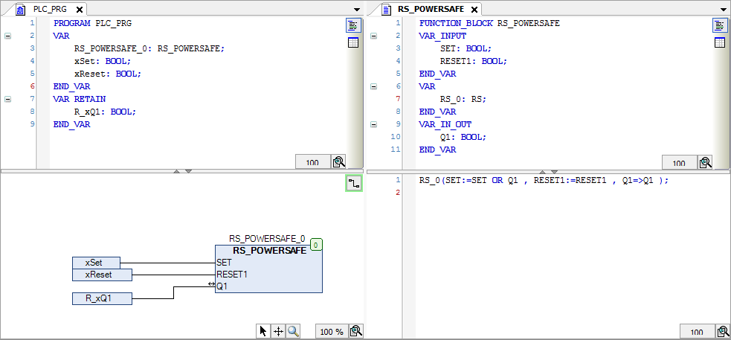Collapse the VAR_INPUT section of RS_POWERSAFE

pyautogui.click(x=374, y=36)
